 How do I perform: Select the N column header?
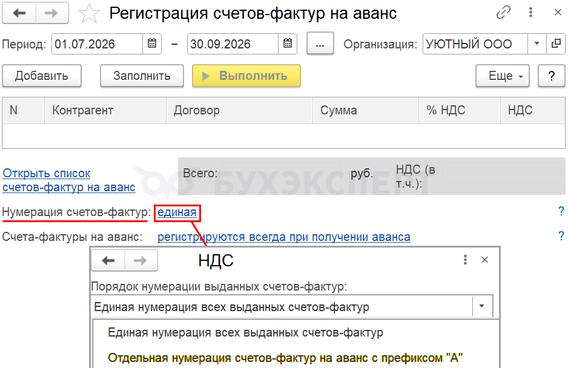coord(23,111)
